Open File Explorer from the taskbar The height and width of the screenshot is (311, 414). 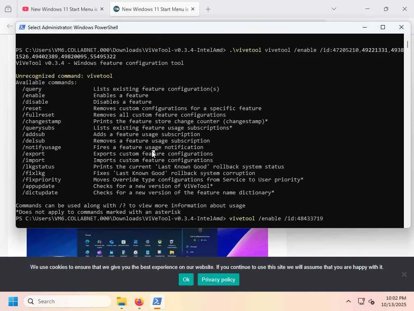(121, 301)
